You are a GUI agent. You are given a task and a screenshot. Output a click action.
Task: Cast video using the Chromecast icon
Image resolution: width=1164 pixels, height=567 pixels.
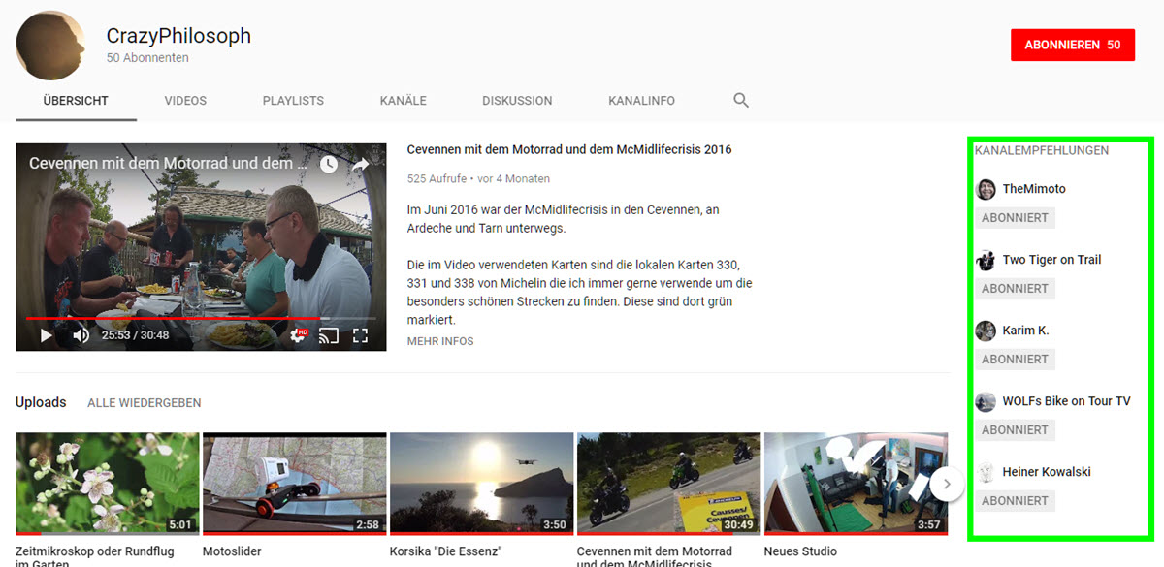[x=329, y=335]
